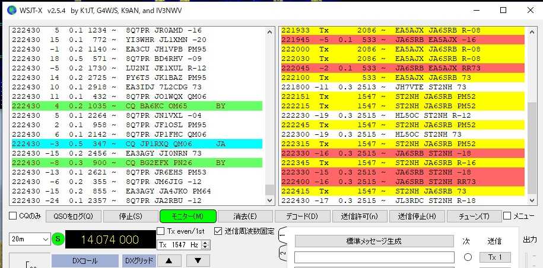Click the Tx 1547 Hz frequency field
Viewport: 543px width, 268px height.
pyautogui.click(x=180, y=245)
